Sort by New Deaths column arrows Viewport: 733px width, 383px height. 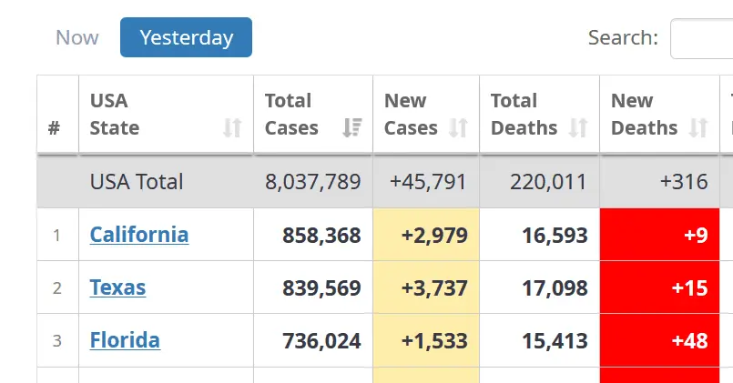(698, 128)
